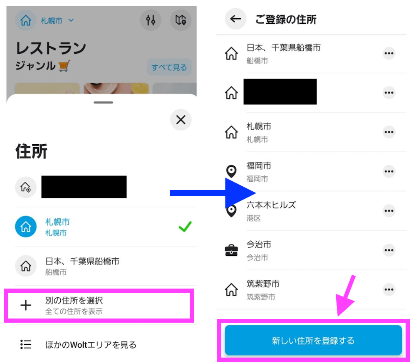Viewport: 416px width, 363px height.
Task: Open more options for 今治市
Action: [389, 250]
